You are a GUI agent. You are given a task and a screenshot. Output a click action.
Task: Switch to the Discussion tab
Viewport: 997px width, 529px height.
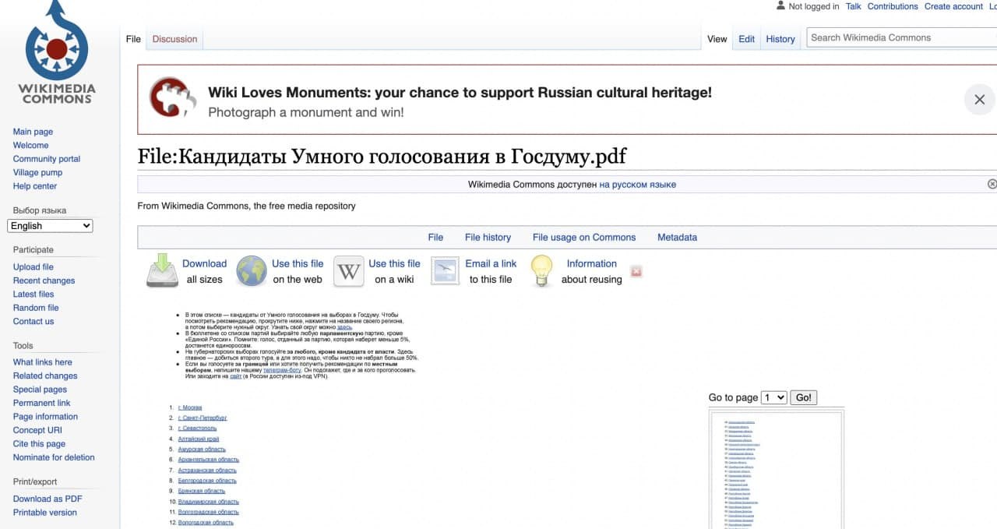click(x=174, y=39)
